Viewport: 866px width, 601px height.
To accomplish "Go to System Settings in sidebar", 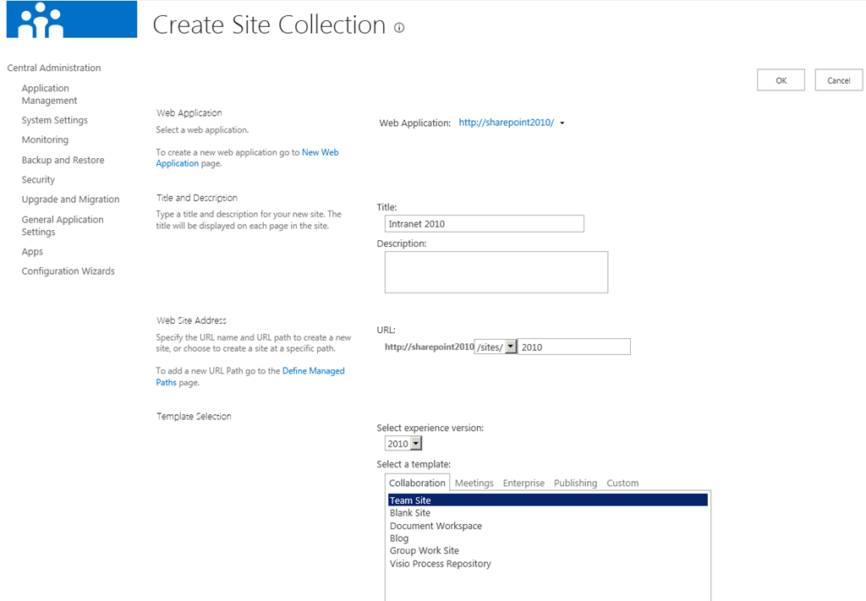I will pos(55,120).
